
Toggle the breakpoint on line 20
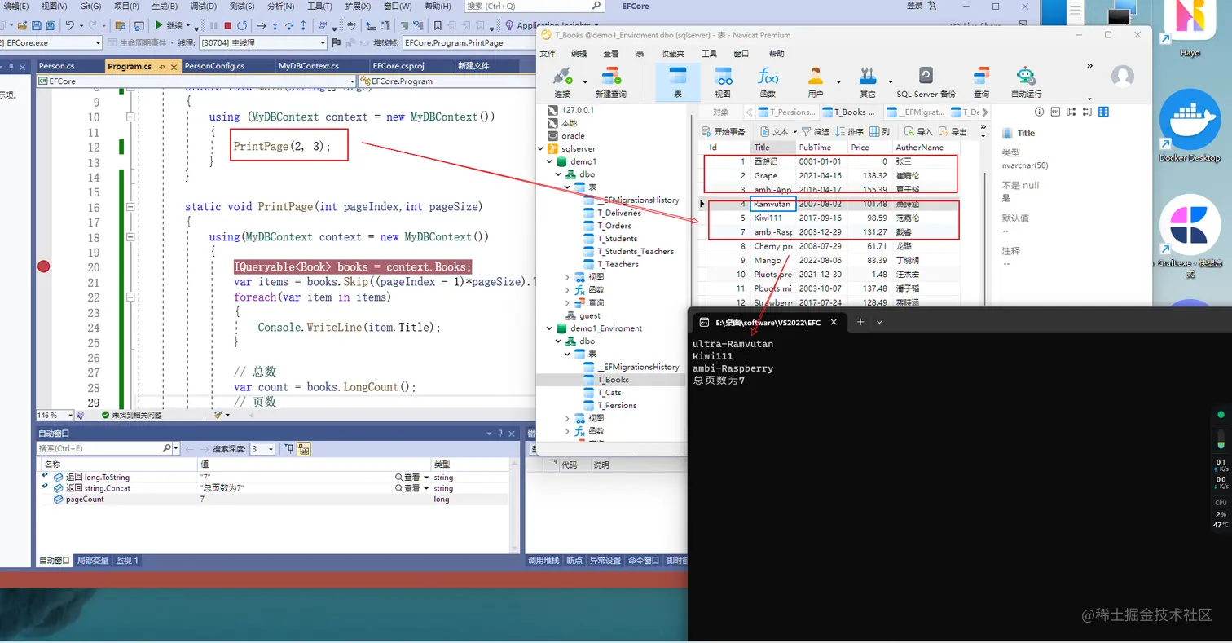click(x=44, y=266)
